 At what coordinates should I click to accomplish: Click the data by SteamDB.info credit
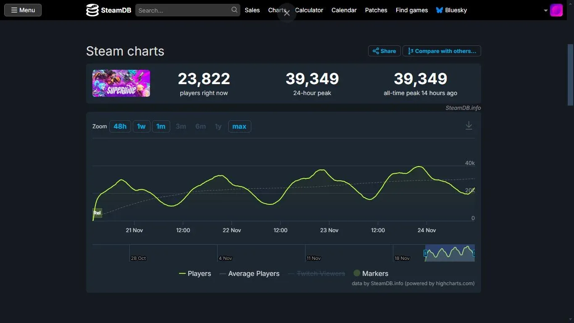point(413,283)
